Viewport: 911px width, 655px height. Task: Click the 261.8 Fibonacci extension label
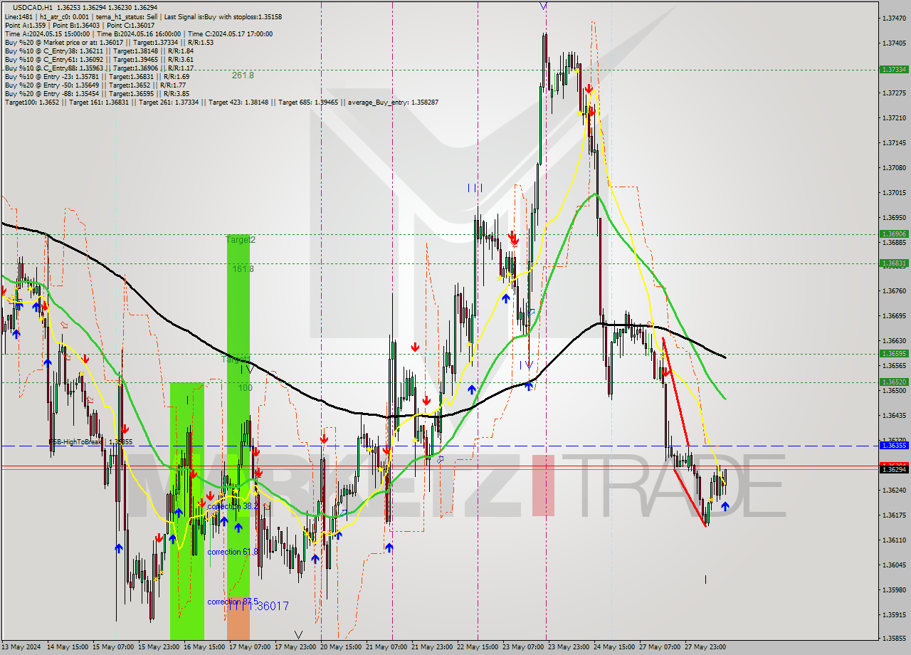(243, 75)
